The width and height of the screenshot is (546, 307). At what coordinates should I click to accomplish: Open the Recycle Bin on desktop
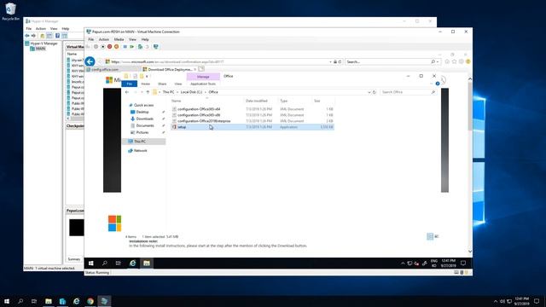10,11
